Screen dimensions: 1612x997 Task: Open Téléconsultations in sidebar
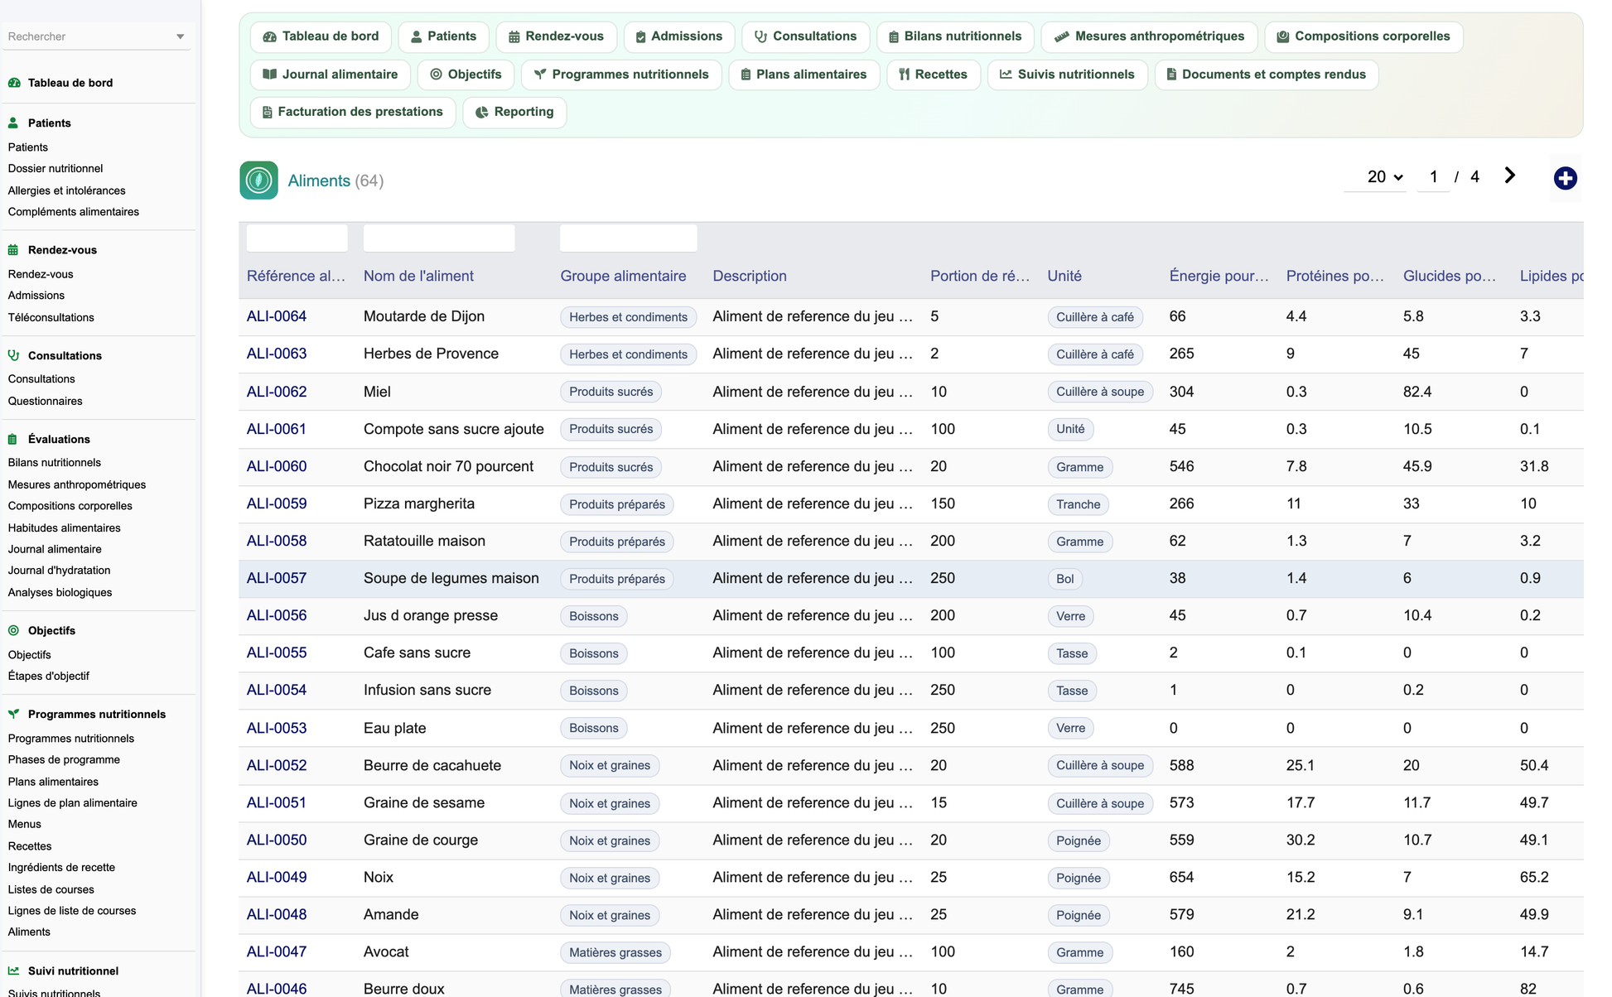click(x=51, y=317)
